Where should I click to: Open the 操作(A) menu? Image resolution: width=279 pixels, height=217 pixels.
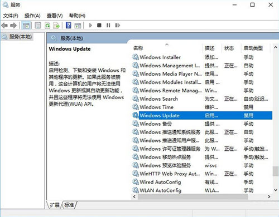pos(32,16)
